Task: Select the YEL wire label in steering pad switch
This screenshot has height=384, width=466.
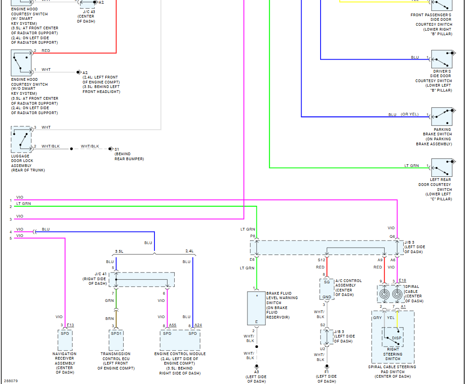Action: [x=391, y=318]
